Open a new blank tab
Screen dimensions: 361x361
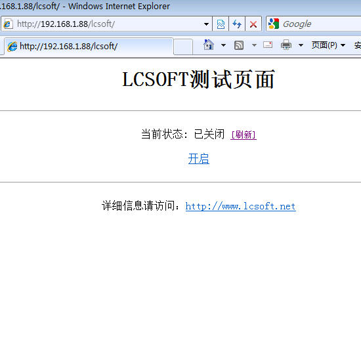[x=183, y=47]
